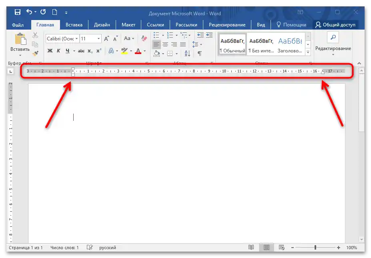This screenshot has width=371, height=258.
Task: Select the Без инте... style
Action: (261, 44)
